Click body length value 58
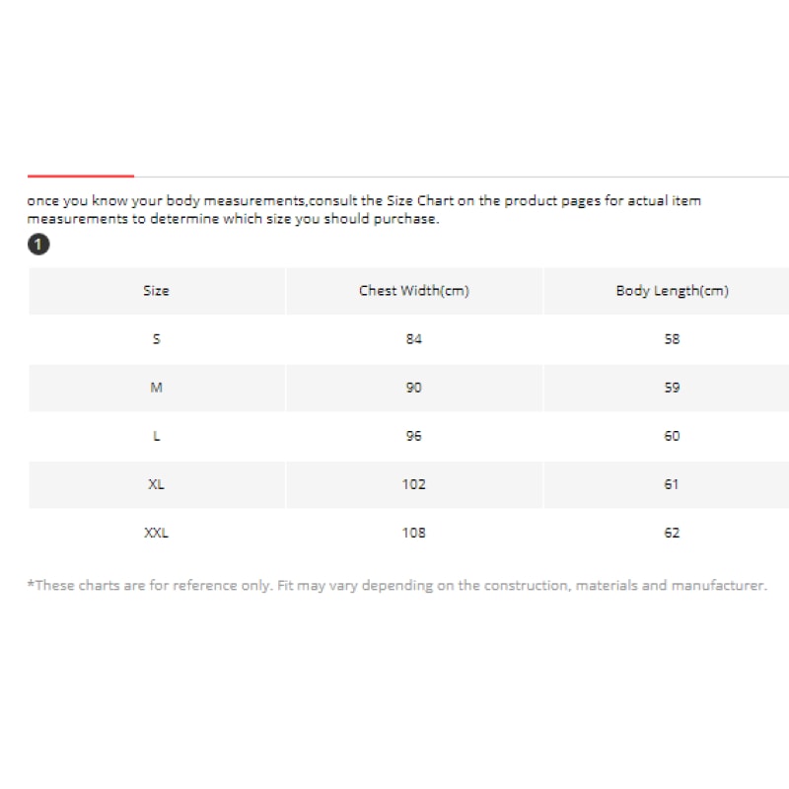The height and width of the screenshot is (789, 789). tap(672, 339)
